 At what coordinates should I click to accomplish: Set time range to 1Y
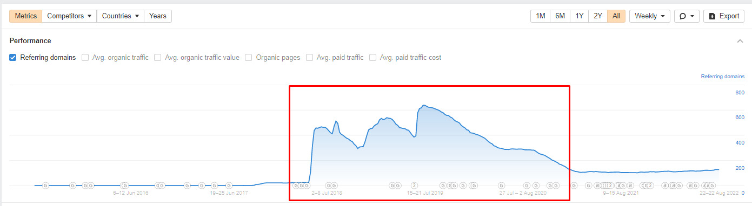[x=579, y=16]
